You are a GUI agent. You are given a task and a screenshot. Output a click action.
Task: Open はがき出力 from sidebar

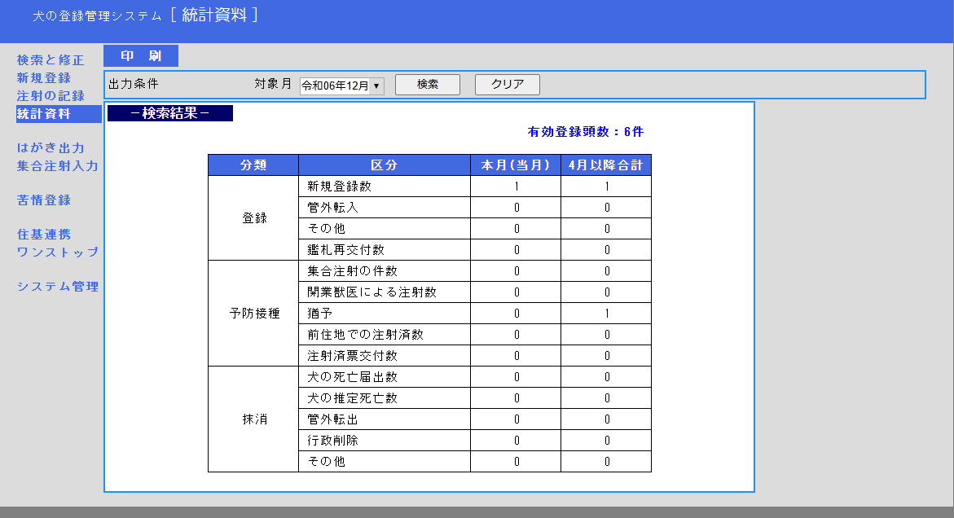coord(51,148)
